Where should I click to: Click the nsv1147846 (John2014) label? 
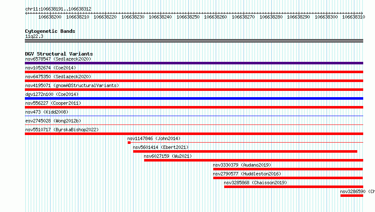coord(154,138)
